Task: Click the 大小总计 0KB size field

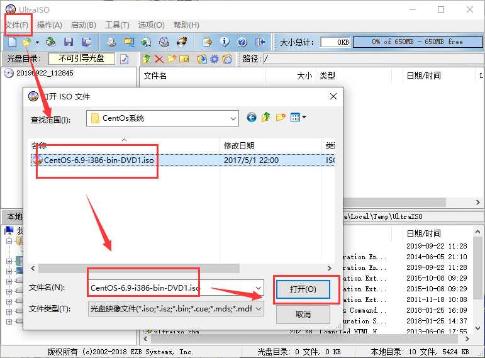Action: 336,42
